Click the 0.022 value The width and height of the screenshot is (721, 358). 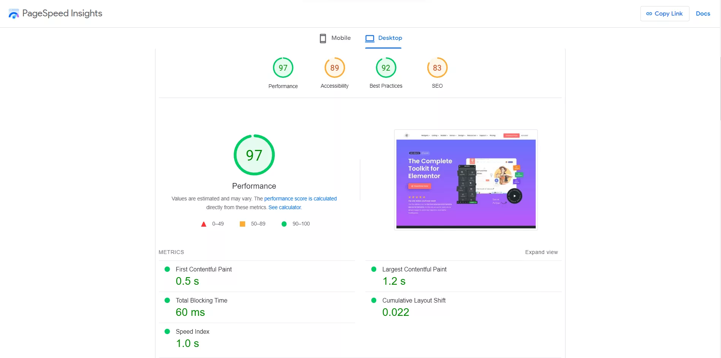[396, 312]
